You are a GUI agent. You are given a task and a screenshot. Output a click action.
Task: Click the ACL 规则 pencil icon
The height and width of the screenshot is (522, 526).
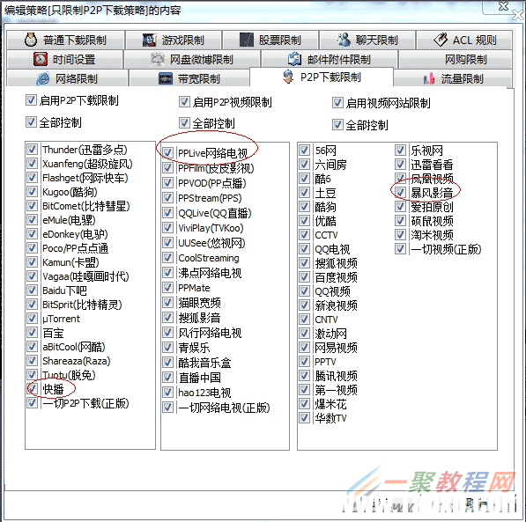(x=441, y=40)
